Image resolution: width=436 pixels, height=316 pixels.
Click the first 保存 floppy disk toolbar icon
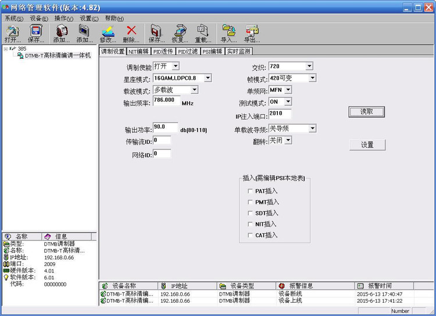(36, 33)
